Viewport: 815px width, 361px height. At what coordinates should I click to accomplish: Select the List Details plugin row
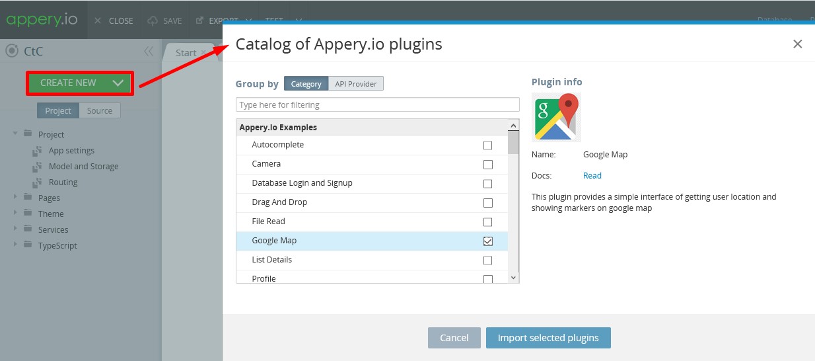point(372,260)
